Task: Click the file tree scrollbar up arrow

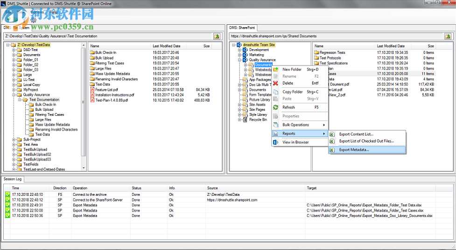Action: [84, 45]
